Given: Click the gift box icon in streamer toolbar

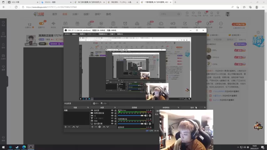Looking at the screenshot, I should (77, 23).
